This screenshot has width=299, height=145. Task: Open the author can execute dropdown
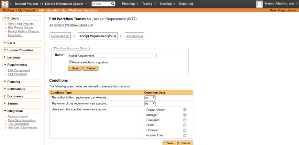point(150,98)
